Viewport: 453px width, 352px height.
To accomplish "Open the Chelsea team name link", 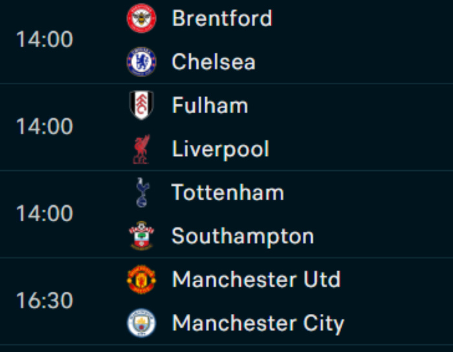I will click(214, 62).
